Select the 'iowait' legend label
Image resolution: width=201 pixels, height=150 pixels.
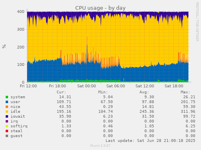coord(18,116)
